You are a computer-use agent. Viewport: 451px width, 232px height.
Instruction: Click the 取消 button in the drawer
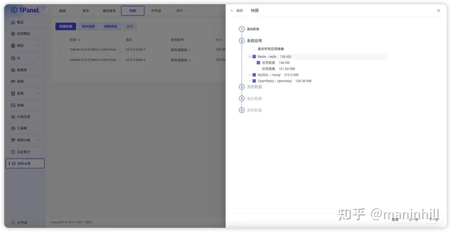395,220
